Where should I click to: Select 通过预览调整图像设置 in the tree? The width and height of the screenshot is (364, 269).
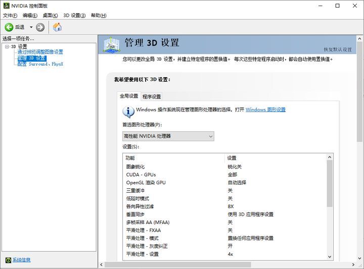click(40, 52)
